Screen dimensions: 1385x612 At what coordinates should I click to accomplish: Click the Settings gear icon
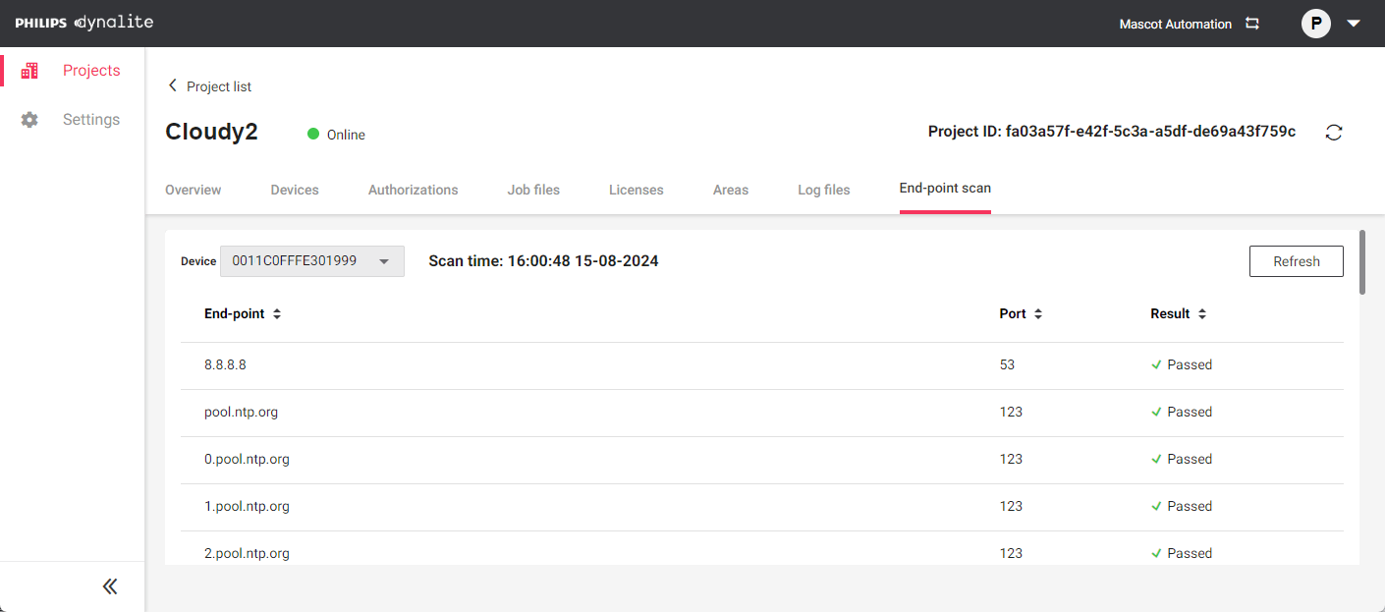tap(29, 120)
